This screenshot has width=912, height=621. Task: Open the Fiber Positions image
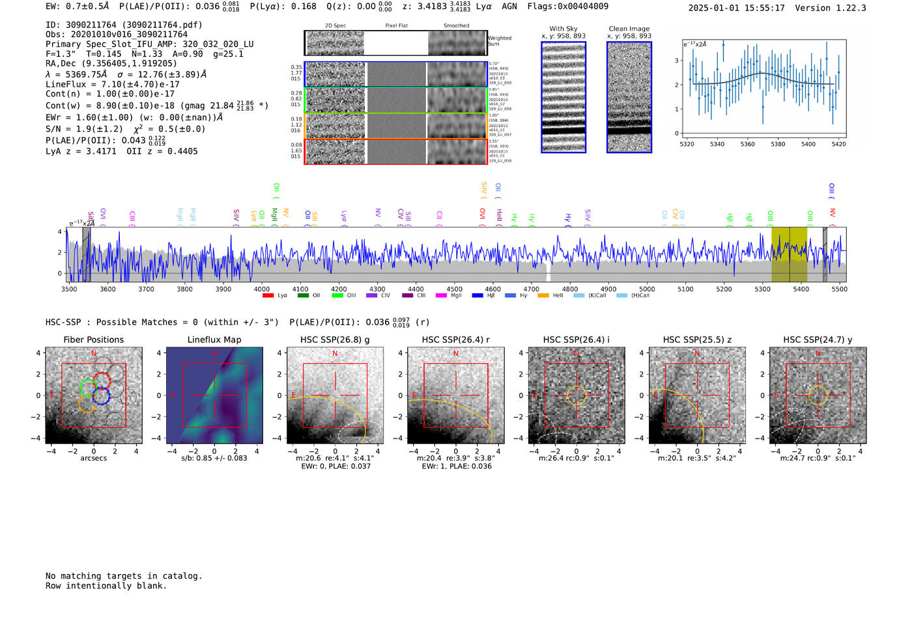click(x=94, y=396)
